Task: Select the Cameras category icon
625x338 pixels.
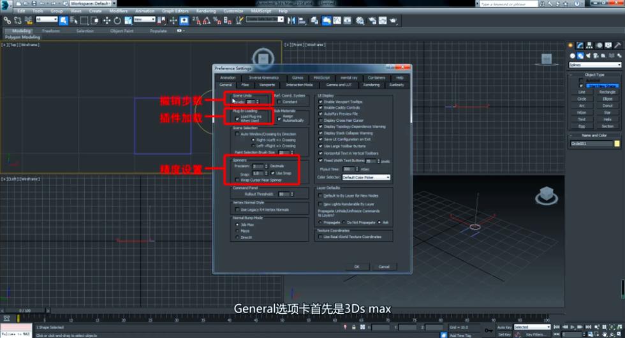Action: click(x=596, y=56)
